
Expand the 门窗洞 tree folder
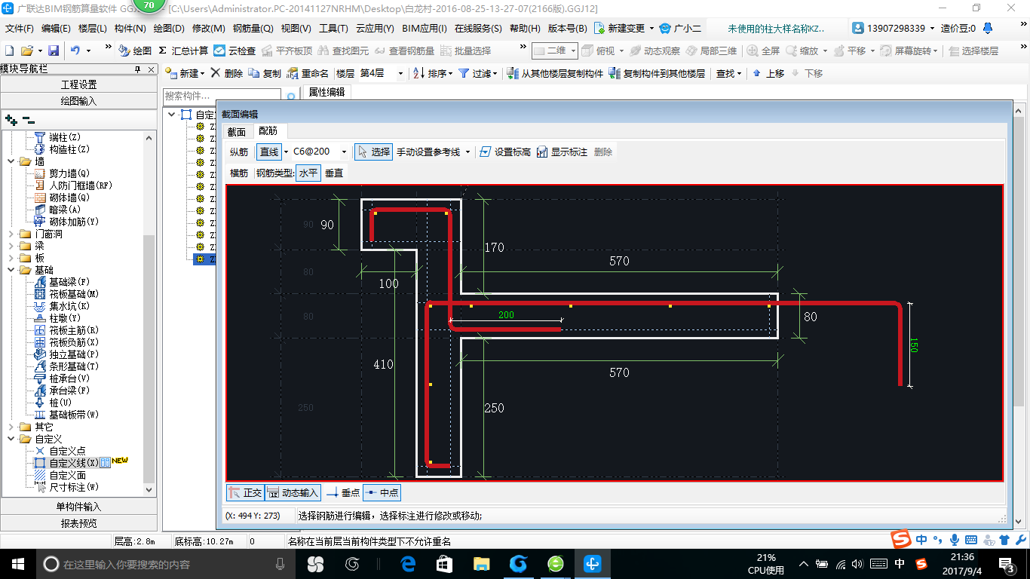point(11,234)
